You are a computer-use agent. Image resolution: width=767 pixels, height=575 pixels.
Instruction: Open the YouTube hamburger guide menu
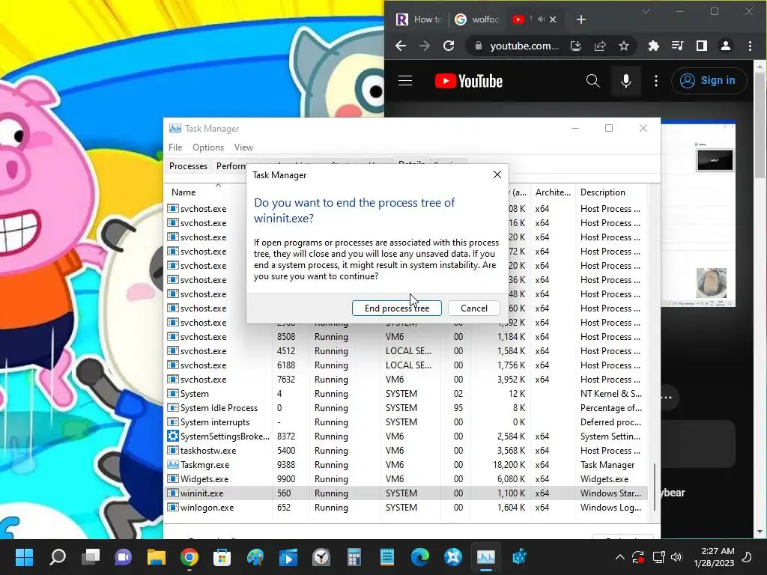(x=405, y=81)
